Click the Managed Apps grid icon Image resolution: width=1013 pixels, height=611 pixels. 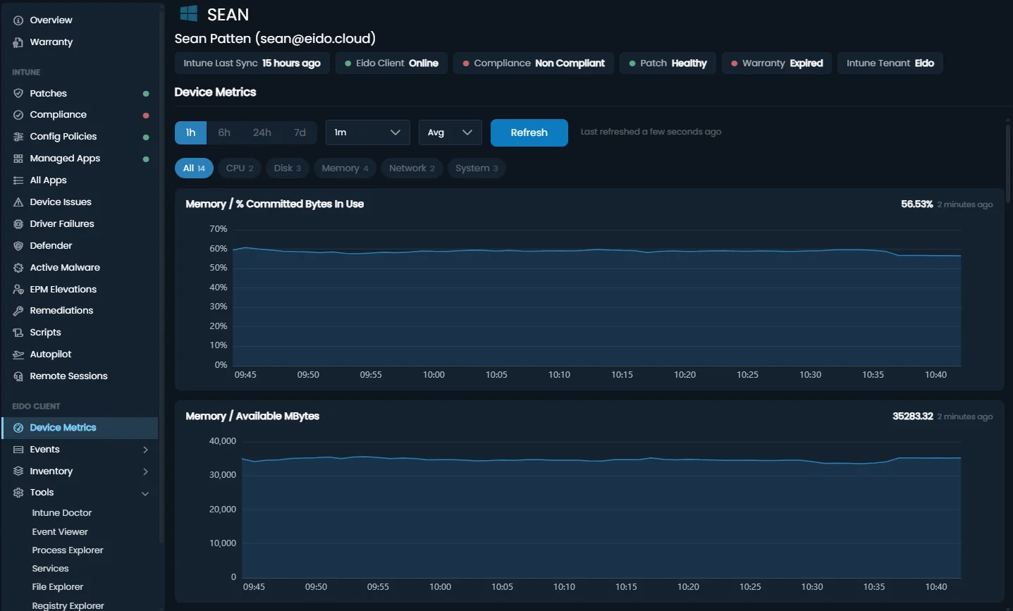click(18, 159)
